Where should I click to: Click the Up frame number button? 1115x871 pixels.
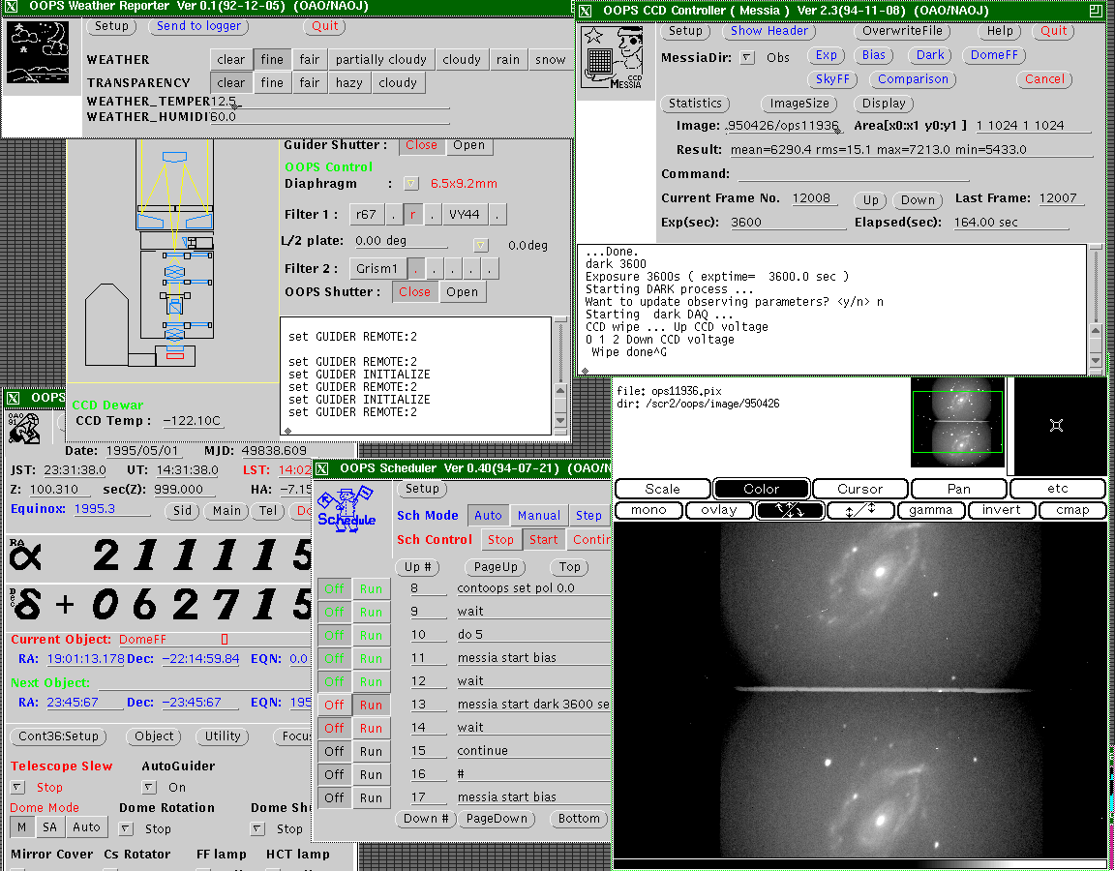pyautogui.click(x=871, y=200)
